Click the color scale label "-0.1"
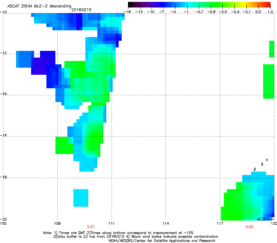277x243 pixels. [x=247, y=12]
